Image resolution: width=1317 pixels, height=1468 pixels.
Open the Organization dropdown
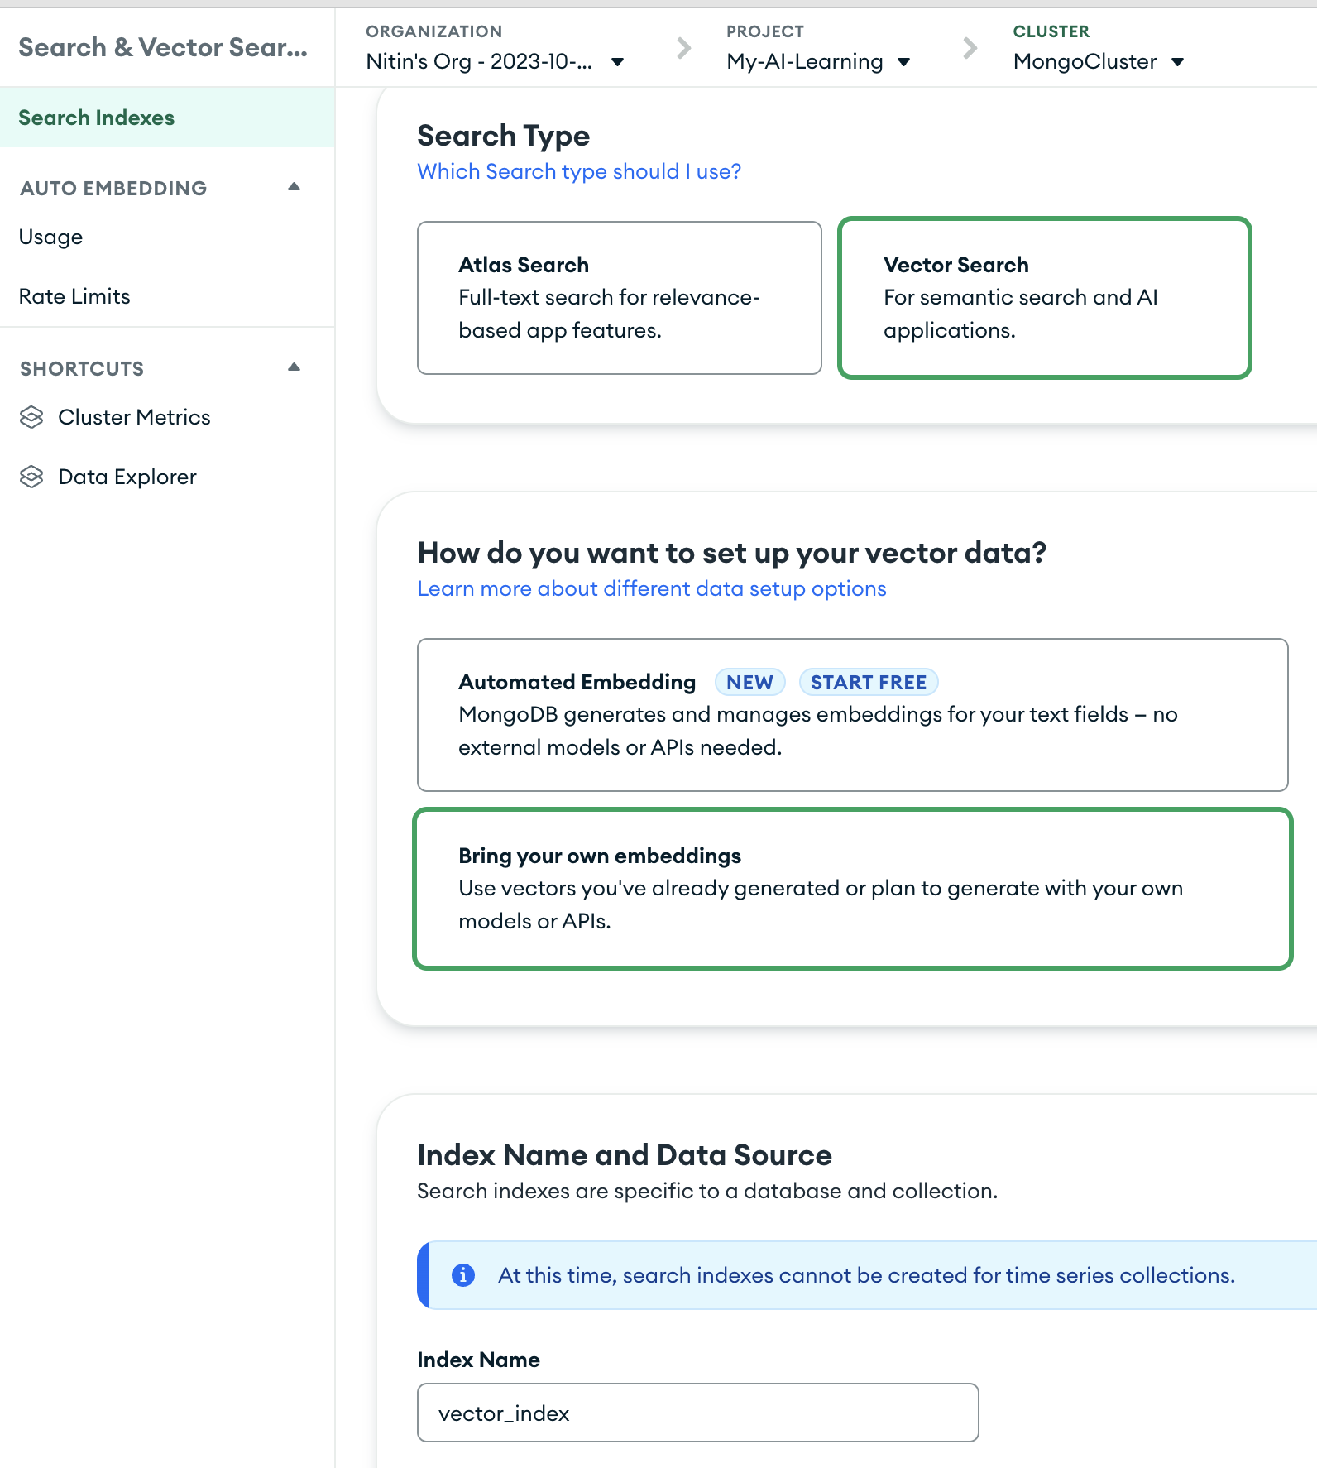click(496, 62)
